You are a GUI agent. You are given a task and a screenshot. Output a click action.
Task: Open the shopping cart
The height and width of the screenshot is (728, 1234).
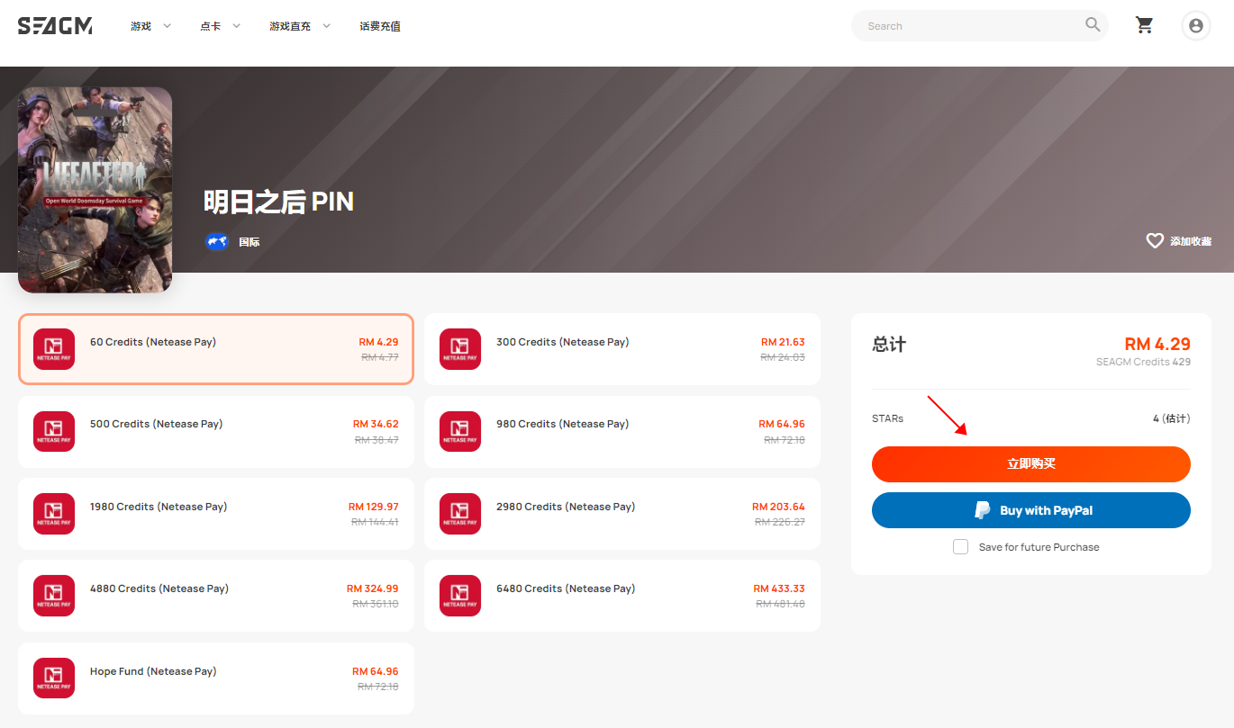[x=1145, y=25]
